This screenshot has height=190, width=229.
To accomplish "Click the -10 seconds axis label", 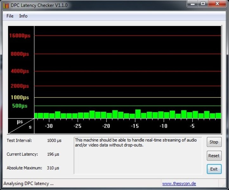I will point(163,126).
